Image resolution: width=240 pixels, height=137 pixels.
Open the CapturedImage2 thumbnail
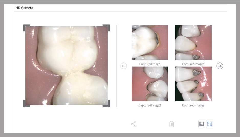click(x=150, y=84)
